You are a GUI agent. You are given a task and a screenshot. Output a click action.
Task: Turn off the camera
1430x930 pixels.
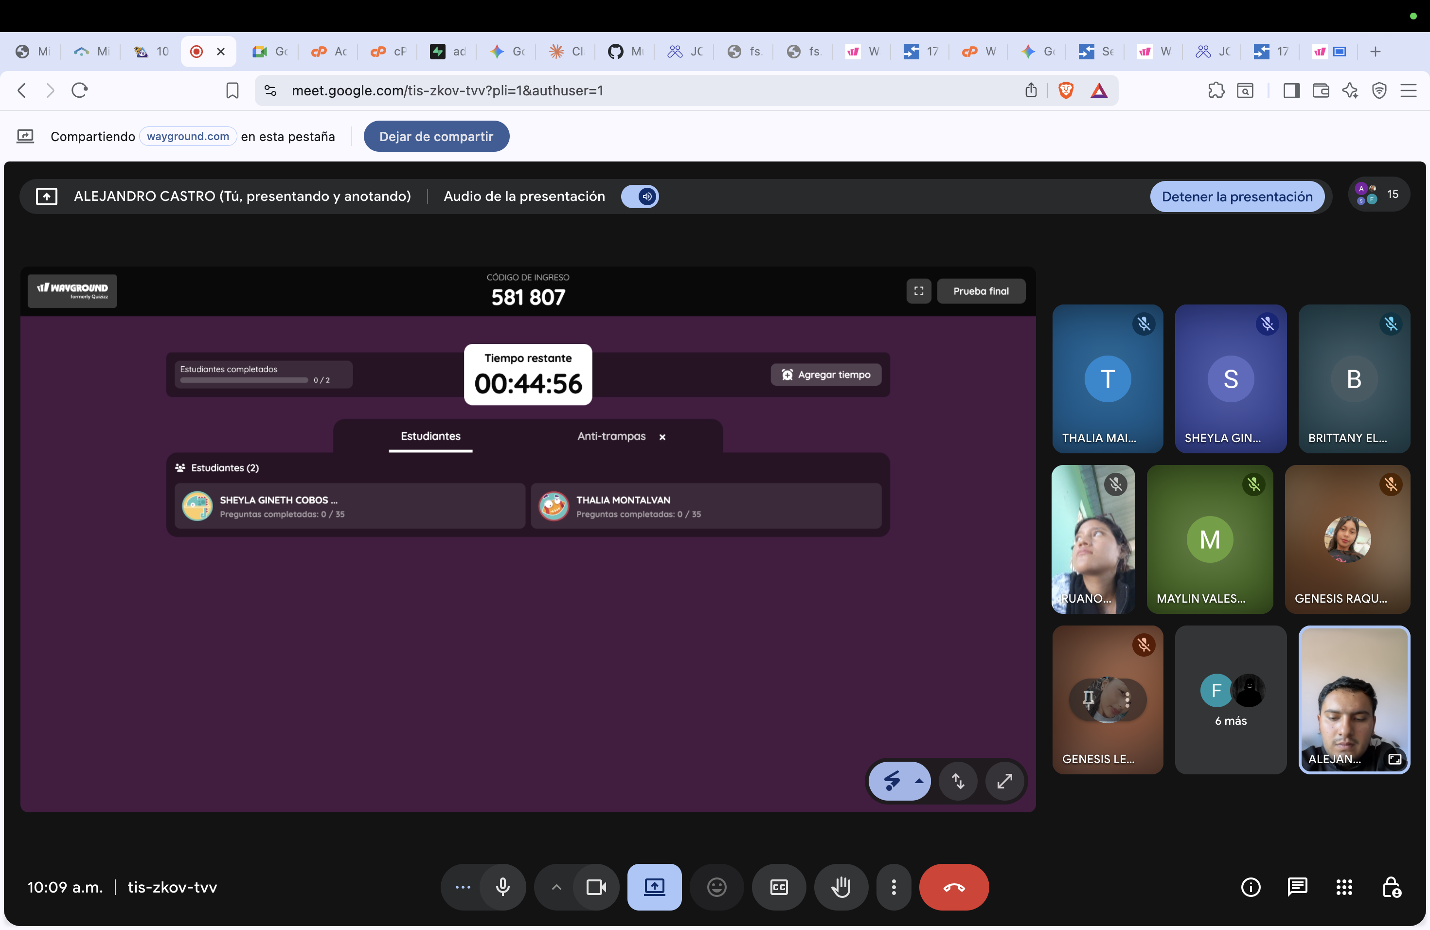(595, 887)
